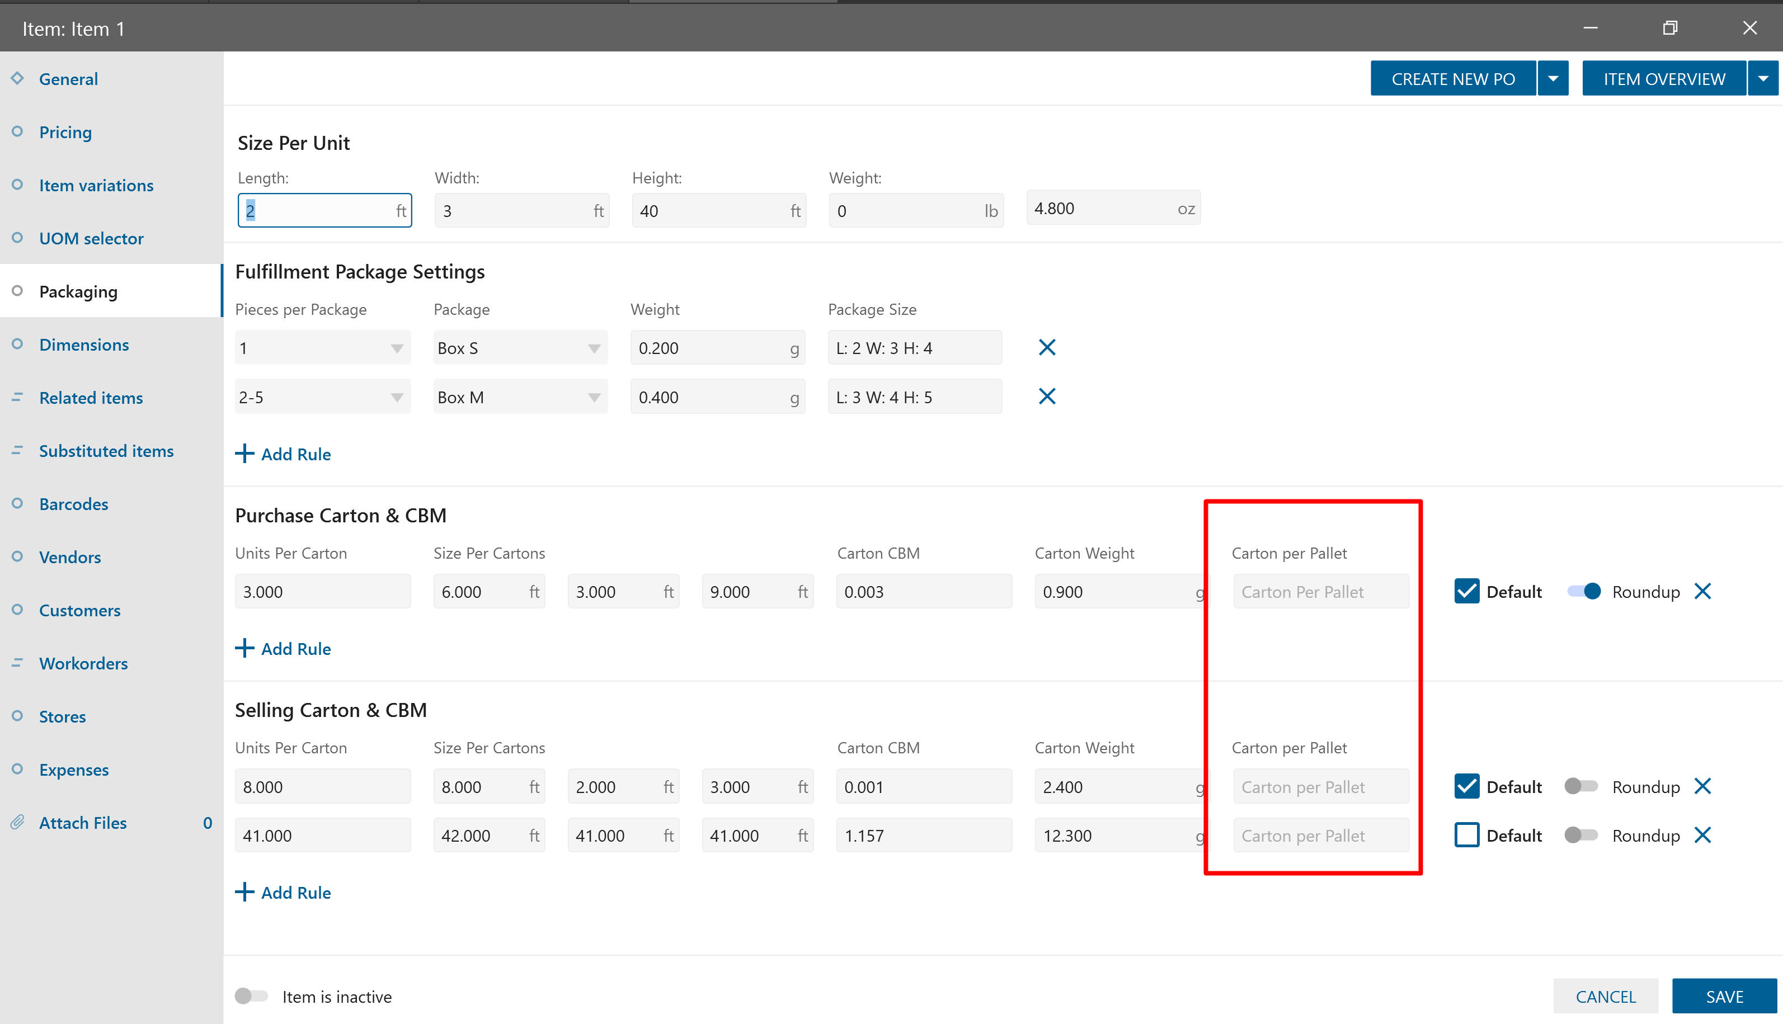Remove the Box M package rule
Image resolution: width=1783 pixels, height=1024 pixels.
point(1047,397)
